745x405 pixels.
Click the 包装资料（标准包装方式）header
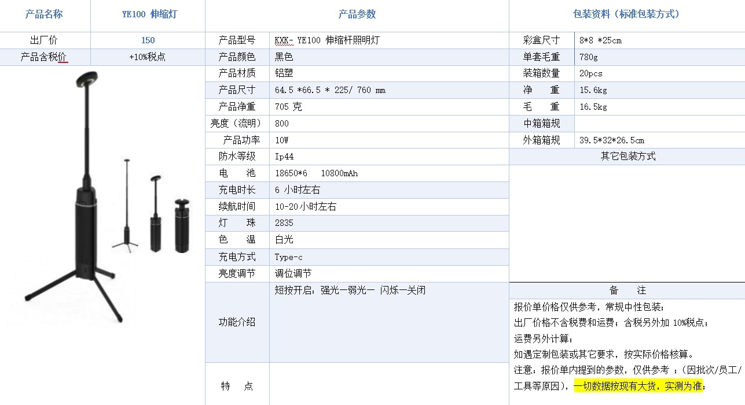627,16
